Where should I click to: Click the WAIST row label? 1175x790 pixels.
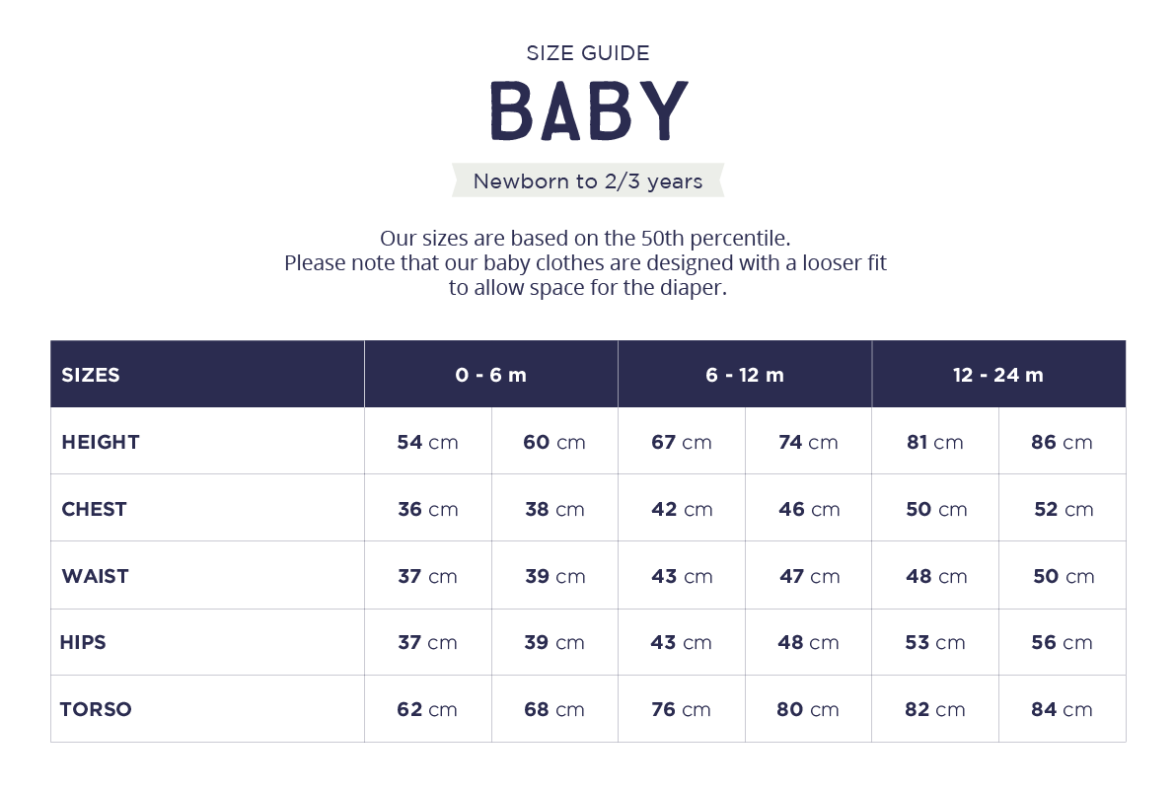pyautogui.click(x=96, y=576)
